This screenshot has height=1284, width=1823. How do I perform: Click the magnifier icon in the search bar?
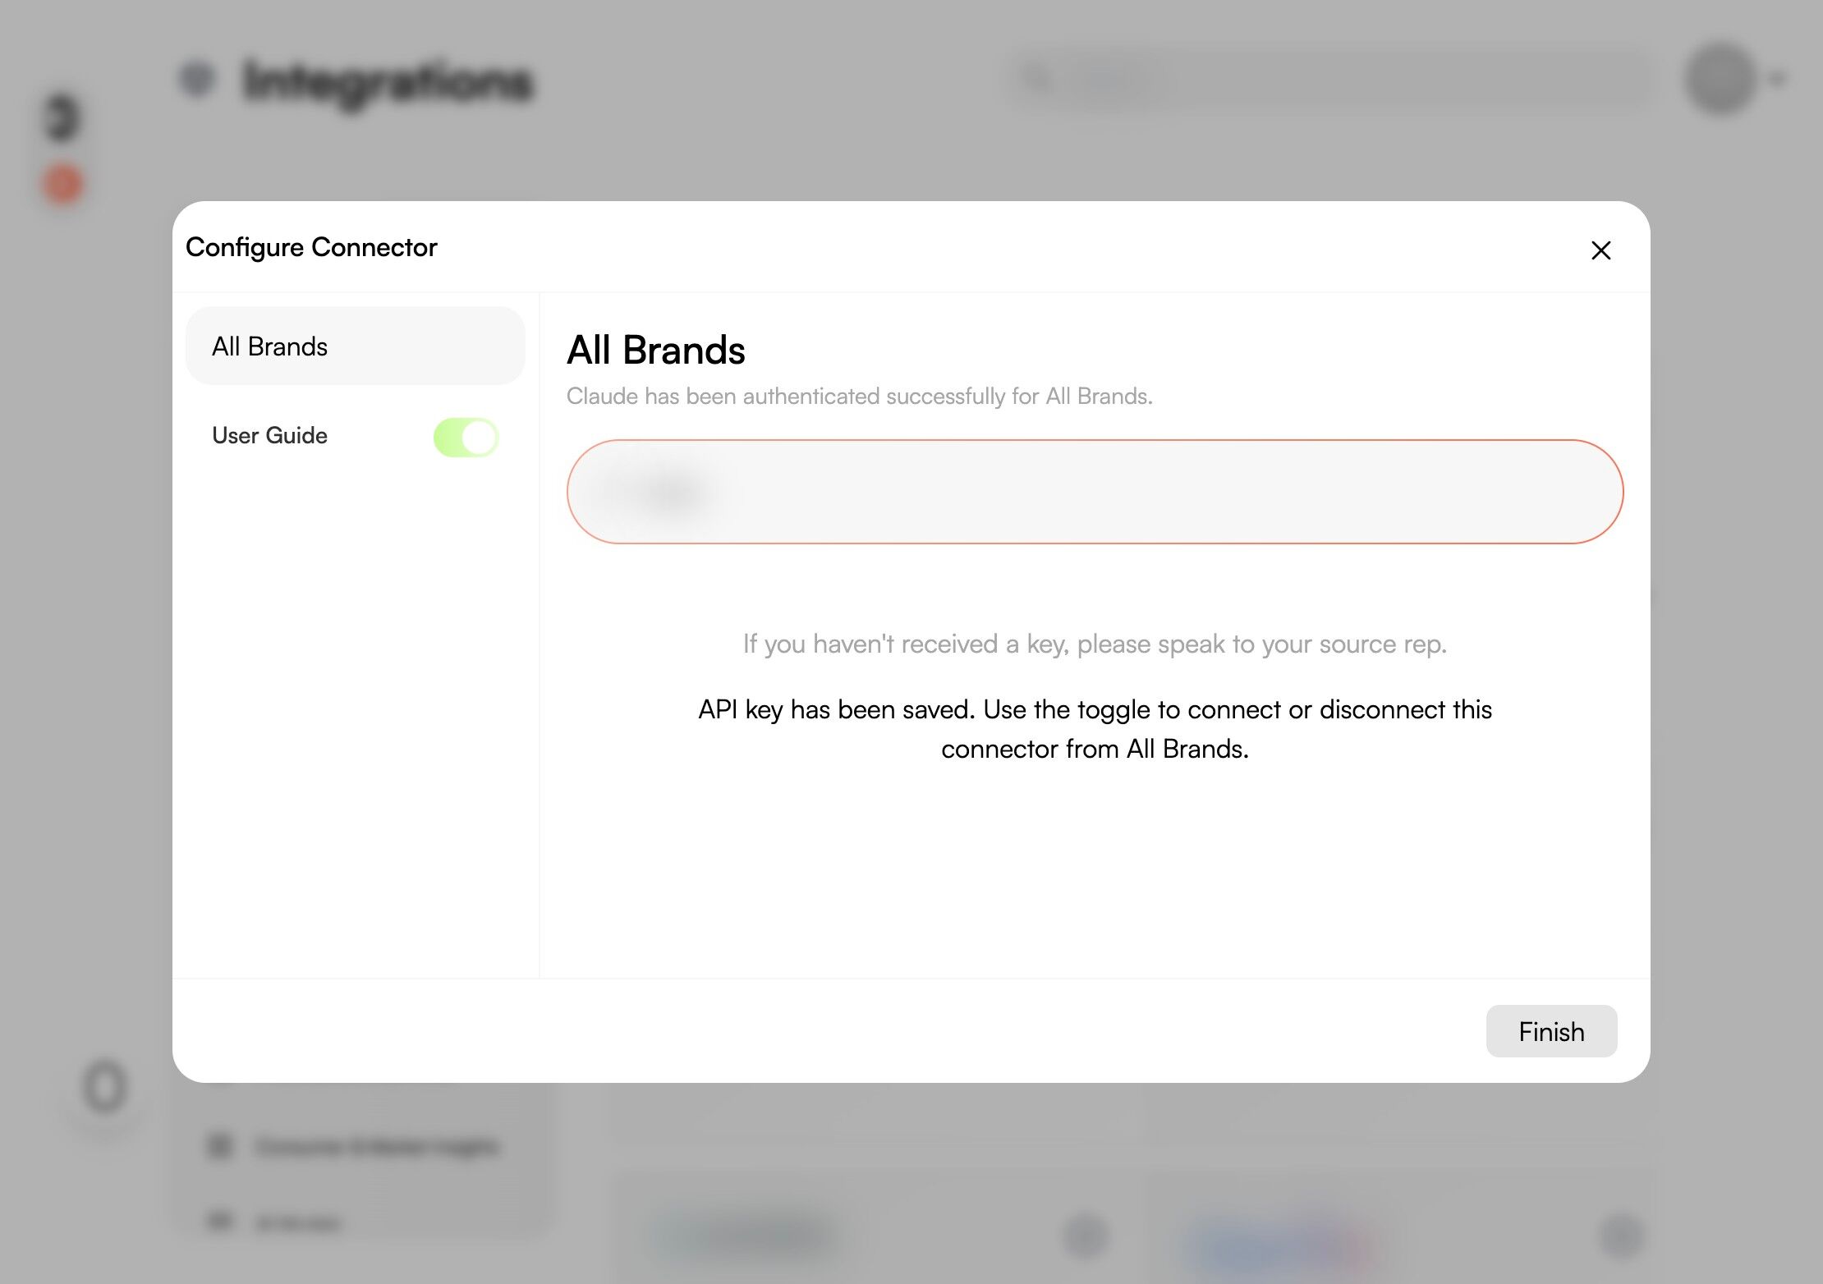coord(1036,80)
